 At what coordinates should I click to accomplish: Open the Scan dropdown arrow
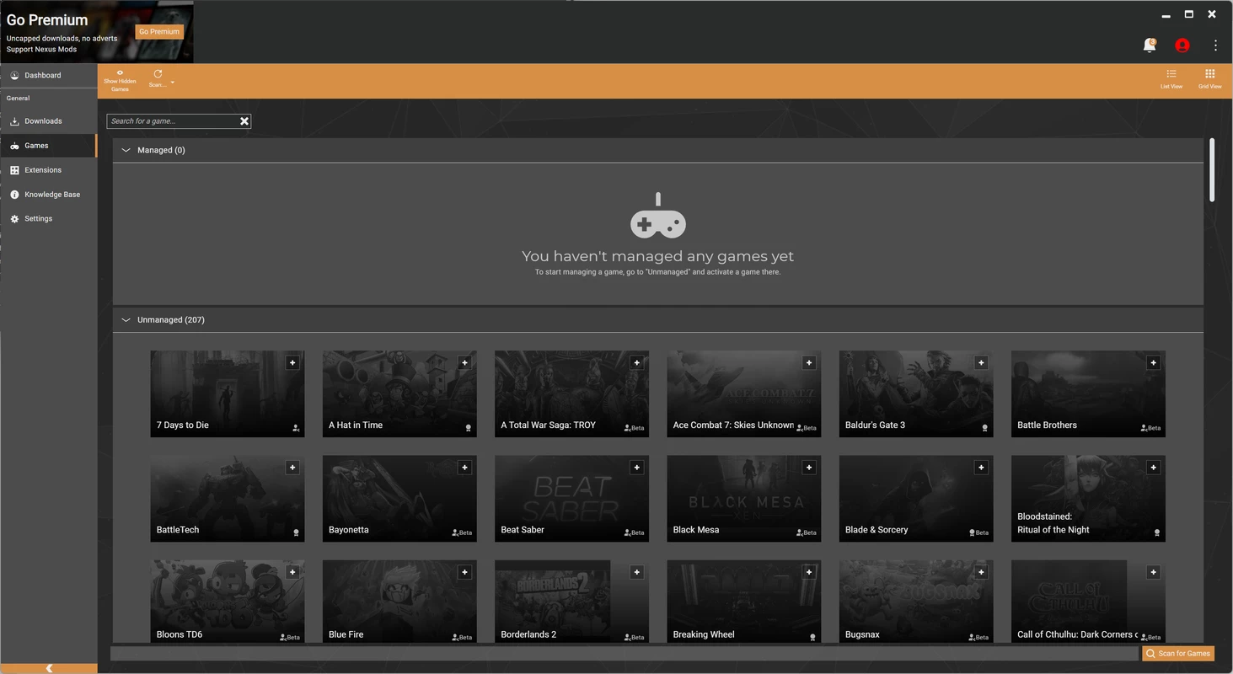click(x=173, y=83)
